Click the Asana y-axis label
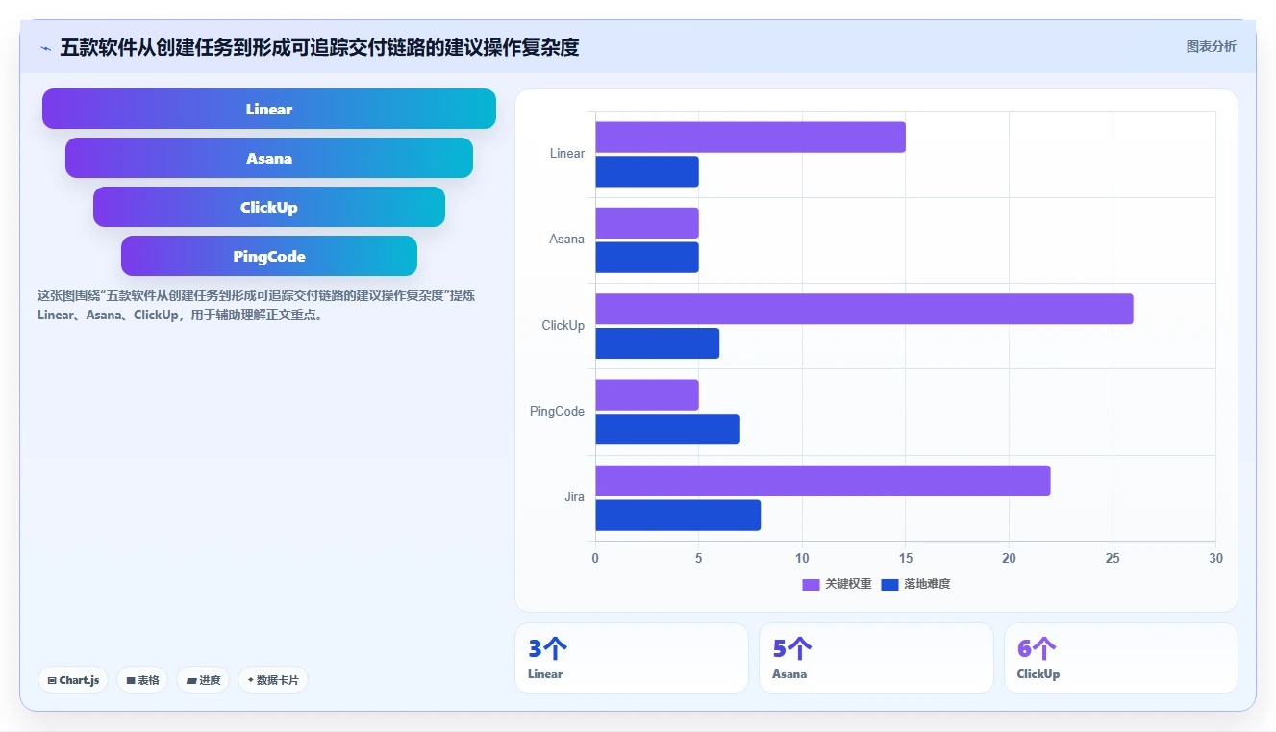Viewport: 1276px width, 732px height. (566, 240)
